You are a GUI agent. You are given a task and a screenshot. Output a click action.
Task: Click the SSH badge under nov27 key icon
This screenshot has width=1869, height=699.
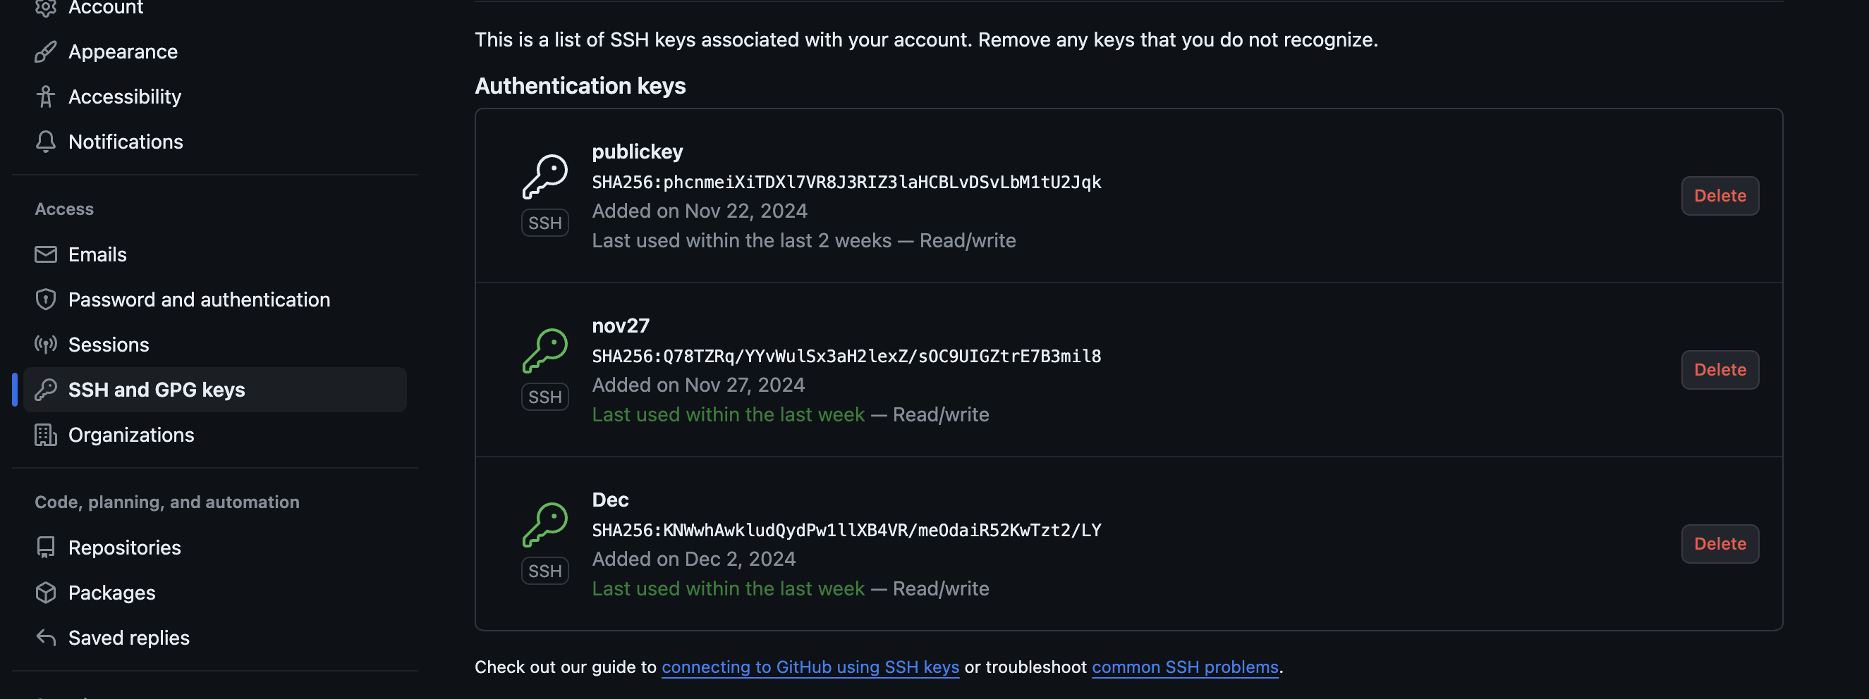545,397
